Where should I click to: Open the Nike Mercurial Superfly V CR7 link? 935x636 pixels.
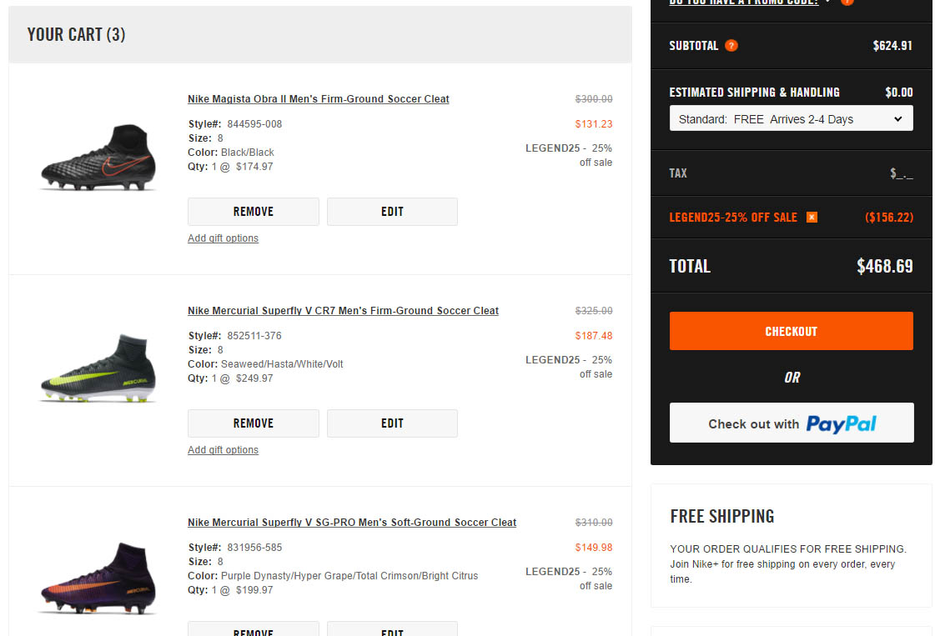(342, 310)
